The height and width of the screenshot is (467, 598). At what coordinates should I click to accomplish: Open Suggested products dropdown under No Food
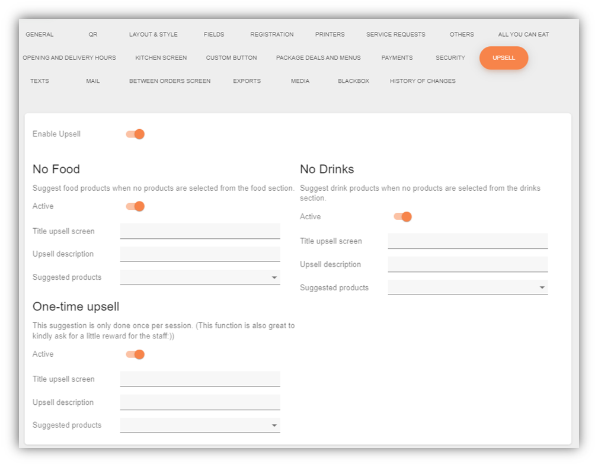200,277
